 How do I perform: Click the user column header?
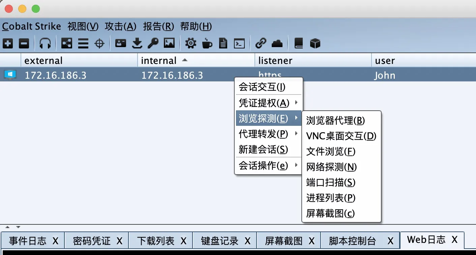(x=385, y=61)
